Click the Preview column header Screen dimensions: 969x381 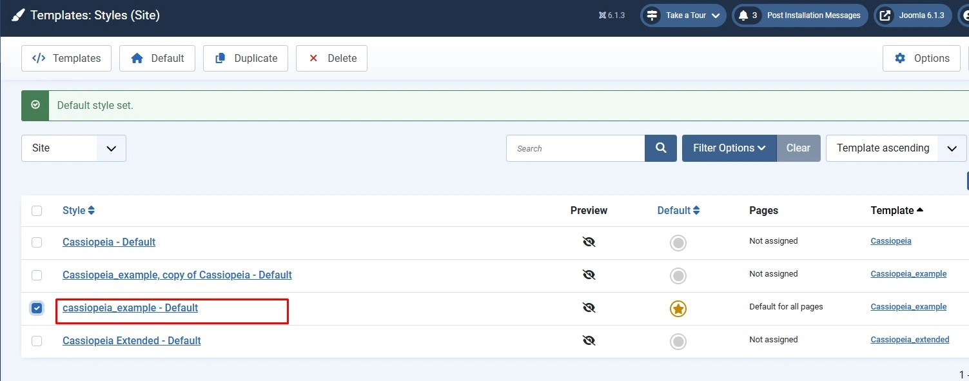pos(589,210)
